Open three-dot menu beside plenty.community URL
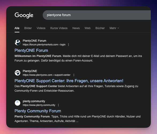The height and width of the screenshot is (134, 157). 58,105
